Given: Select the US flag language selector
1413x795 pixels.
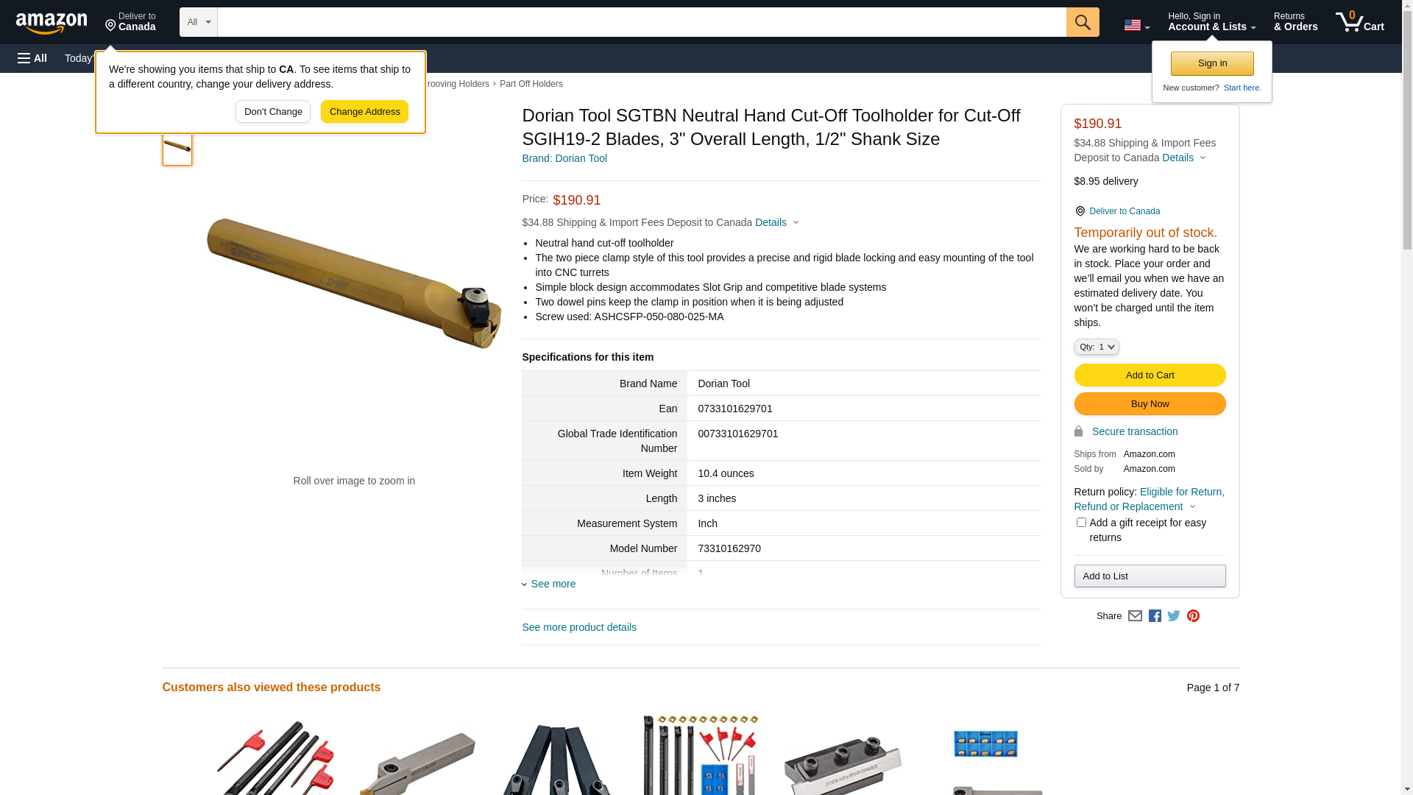Looking at the screenshot, I should (x=1137, y=25).
